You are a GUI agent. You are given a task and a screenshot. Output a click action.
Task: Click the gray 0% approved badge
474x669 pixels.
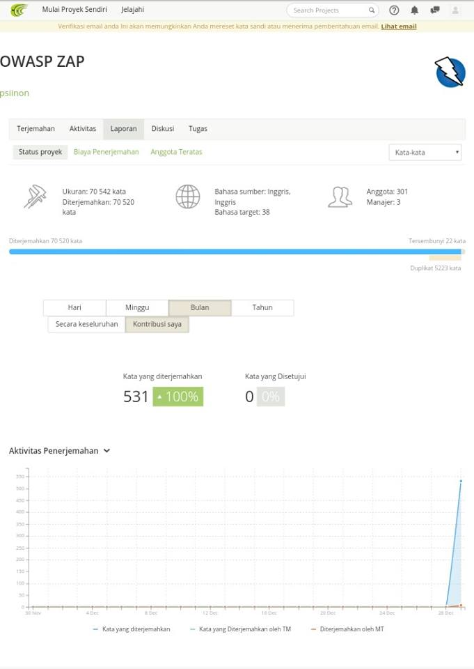coord(271,397)
